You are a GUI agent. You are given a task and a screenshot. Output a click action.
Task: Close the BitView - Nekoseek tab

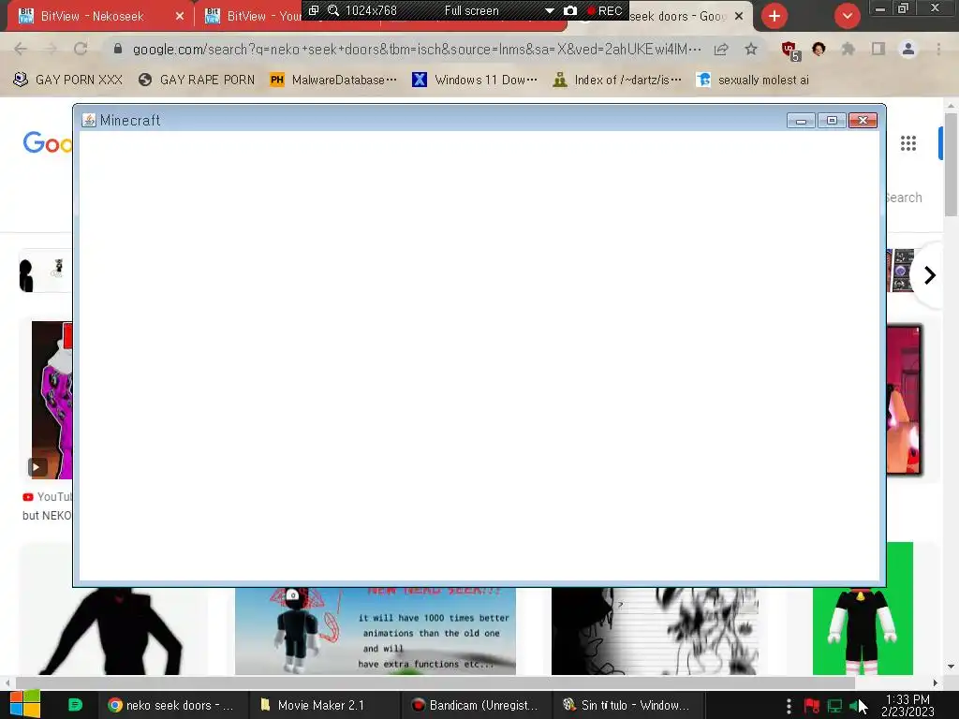click(x=179, y=16)
